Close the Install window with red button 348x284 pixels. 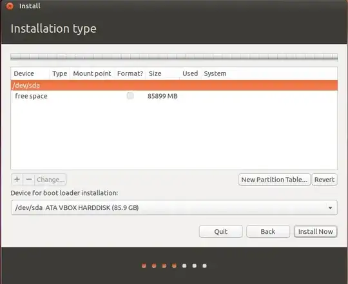[10, 6]
